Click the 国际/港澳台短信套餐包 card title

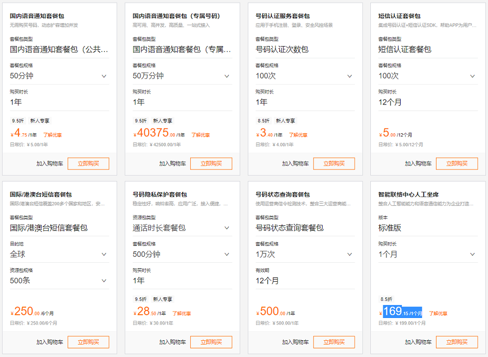click(41, 194)
